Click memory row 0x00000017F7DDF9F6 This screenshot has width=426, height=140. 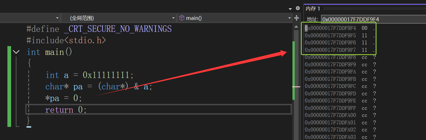coord(340,43)
